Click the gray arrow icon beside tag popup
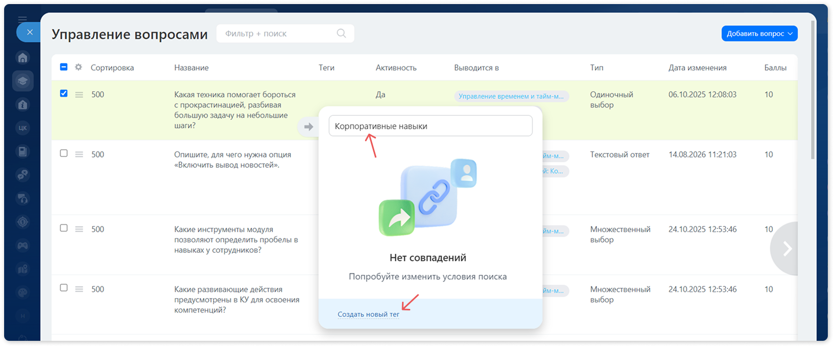The image size is (834, 347). pyautogui.click(x=308, y=127)
